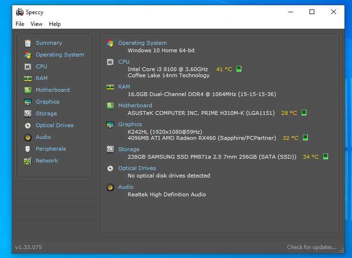The width and height of the screenshot is (352, 258).
Task: Click the Motherboard icon in sidebar
Action: click(28, 90)
